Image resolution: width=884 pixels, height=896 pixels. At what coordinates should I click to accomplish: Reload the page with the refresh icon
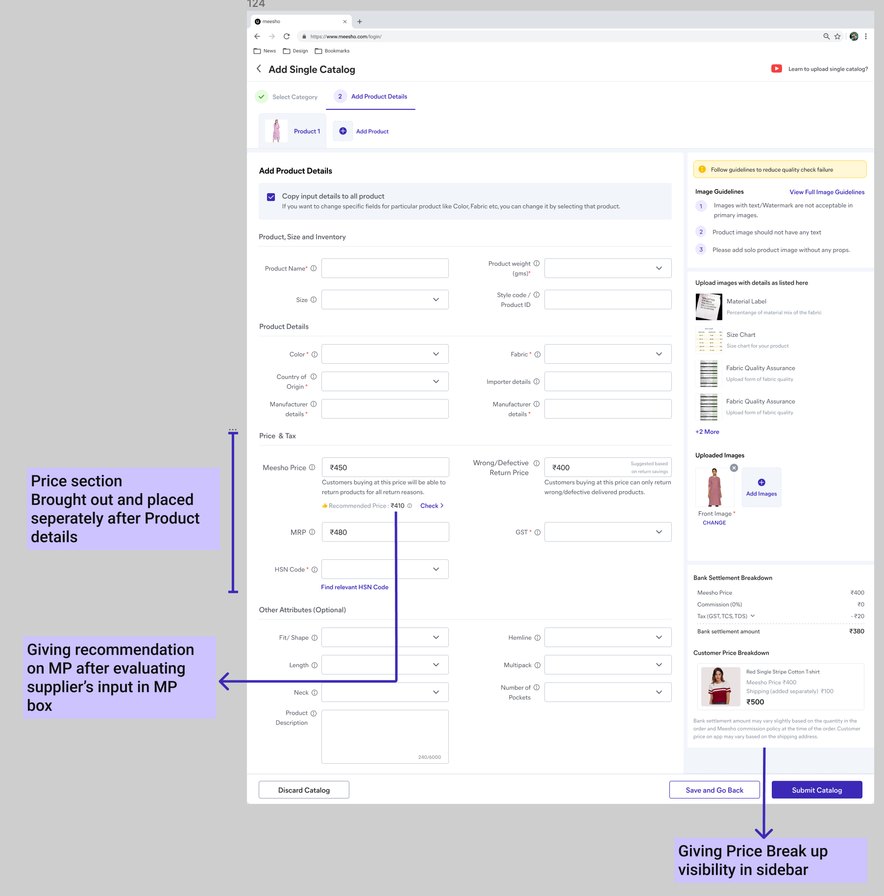[287, 36]
